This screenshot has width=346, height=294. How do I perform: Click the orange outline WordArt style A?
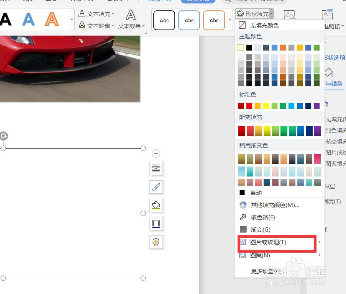click(x=52, y=19)
